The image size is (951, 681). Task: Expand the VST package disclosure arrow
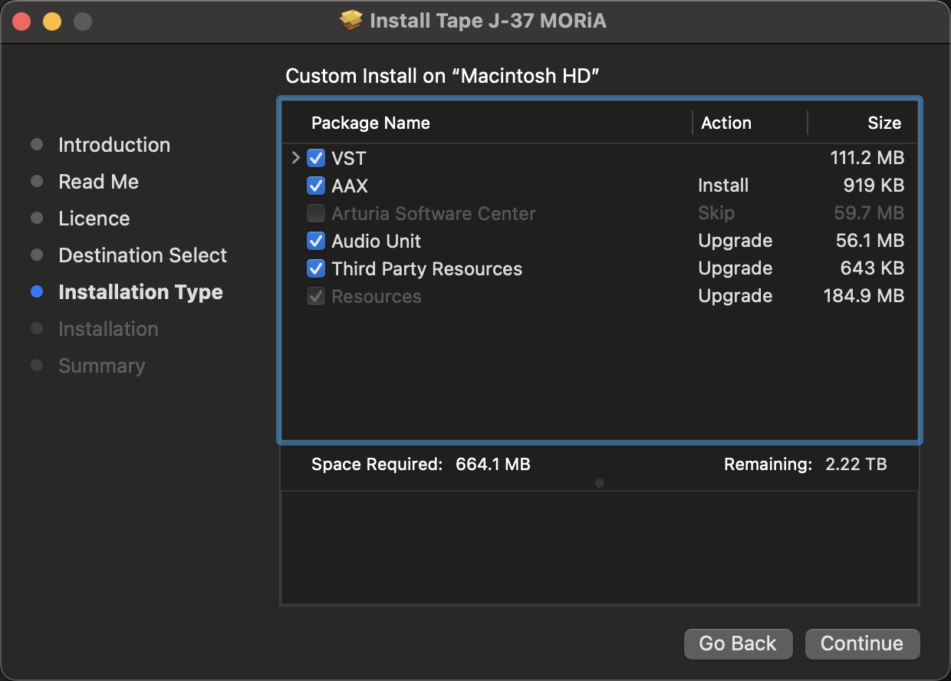(x=296, y=158)
